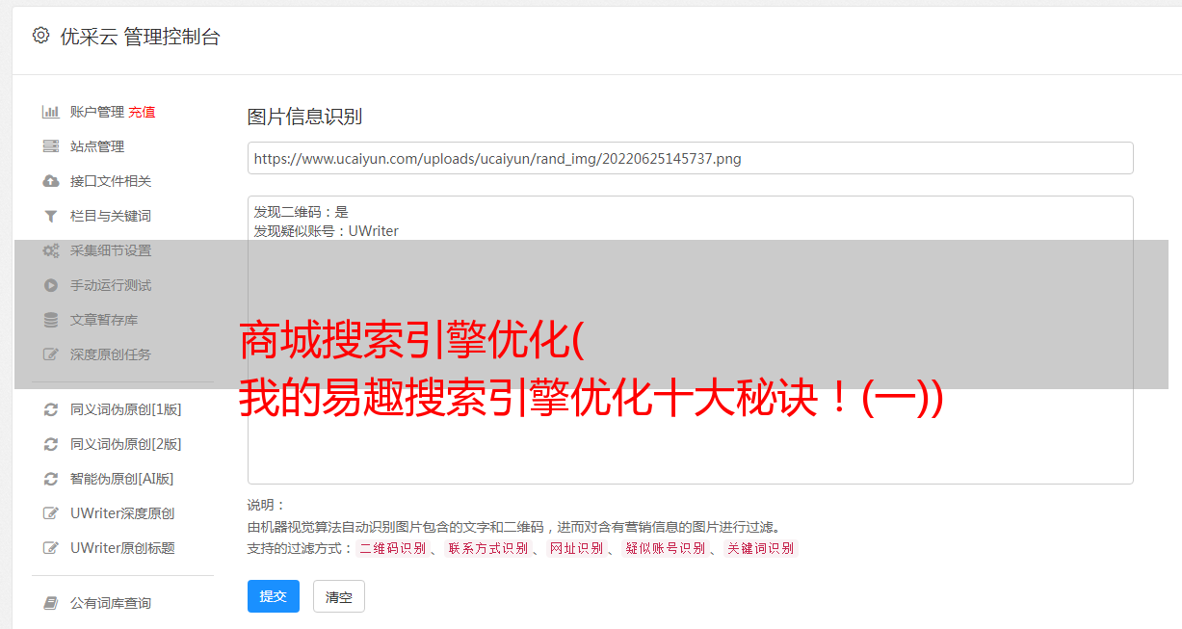
Task: Open 文章暂存库 from sidebar
Action: [x=104, y=320]
